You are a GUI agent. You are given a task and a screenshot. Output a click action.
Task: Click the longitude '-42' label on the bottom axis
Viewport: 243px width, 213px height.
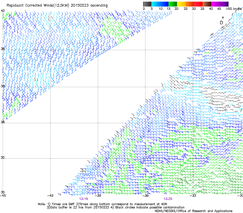click(x=50, y=196)
